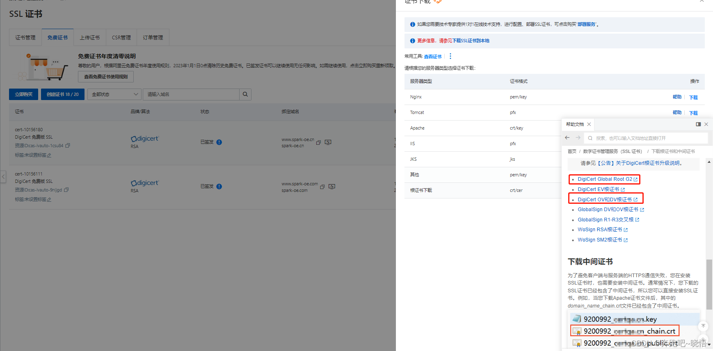Download the Tomcat certificate

tap(693, 113)
